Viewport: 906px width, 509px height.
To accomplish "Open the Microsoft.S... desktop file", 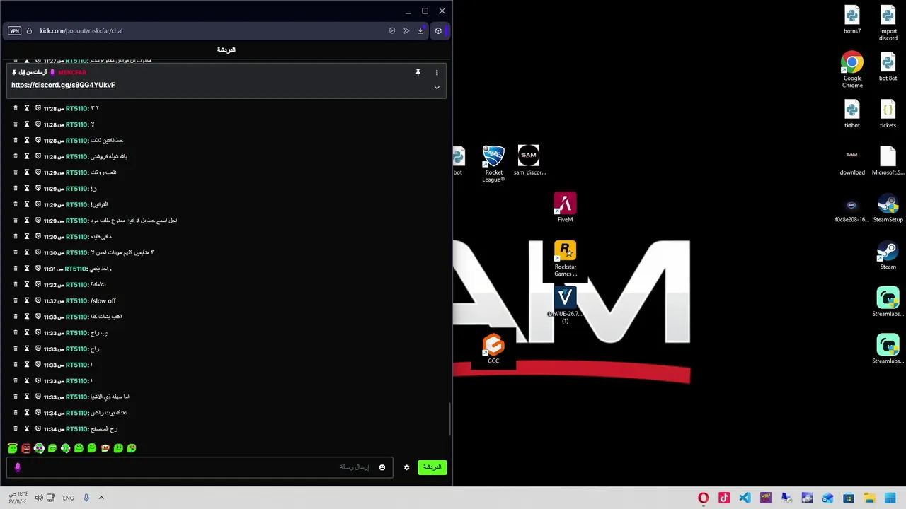I will click(888, 161).
